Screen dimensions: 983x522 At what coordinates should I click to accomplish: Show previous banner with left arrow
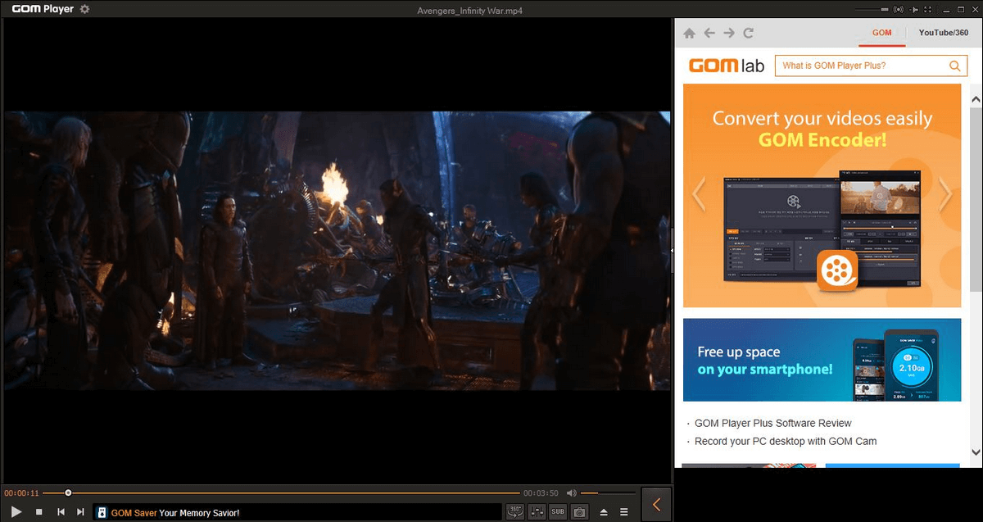[x=699, y=195]
